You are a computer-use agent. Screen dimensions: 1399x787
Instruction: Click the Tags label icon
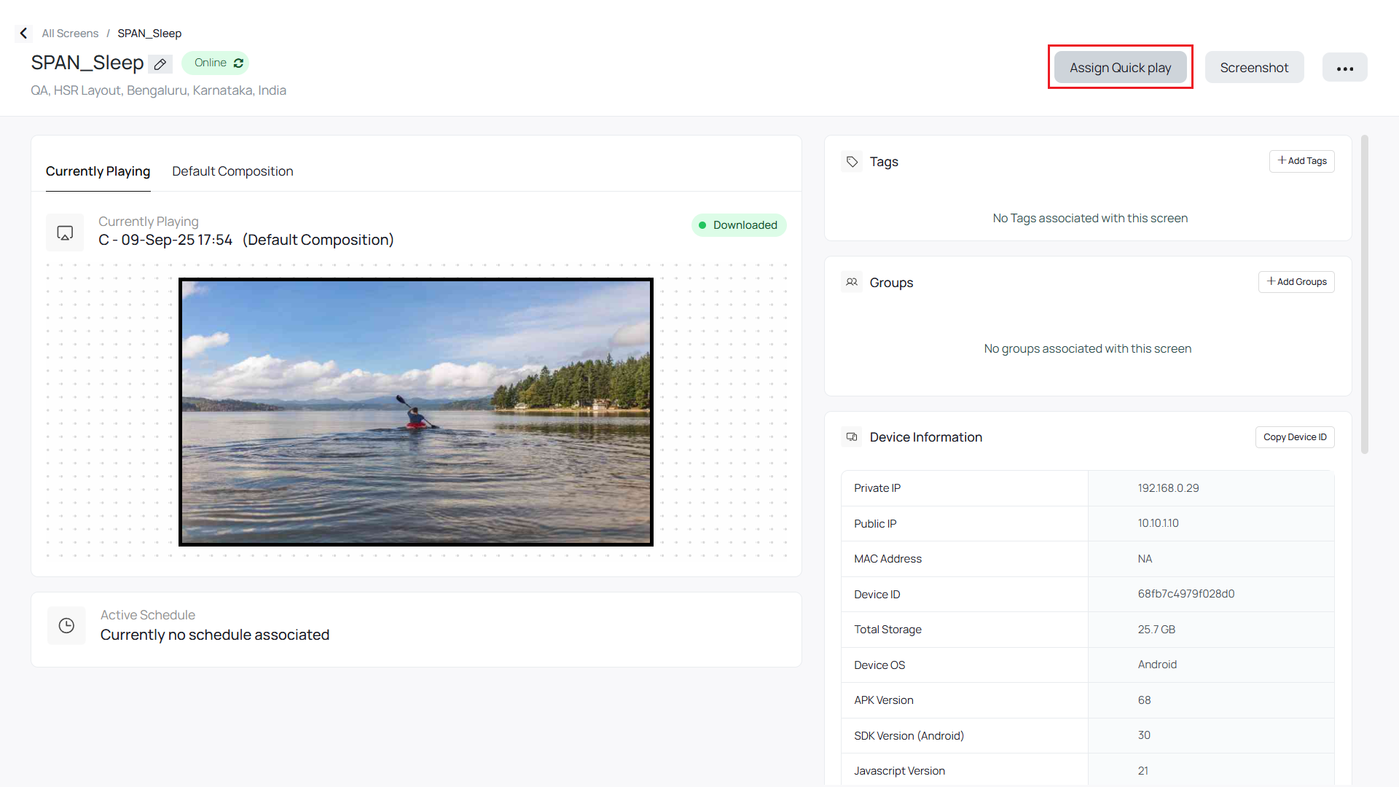click(852, 162)
